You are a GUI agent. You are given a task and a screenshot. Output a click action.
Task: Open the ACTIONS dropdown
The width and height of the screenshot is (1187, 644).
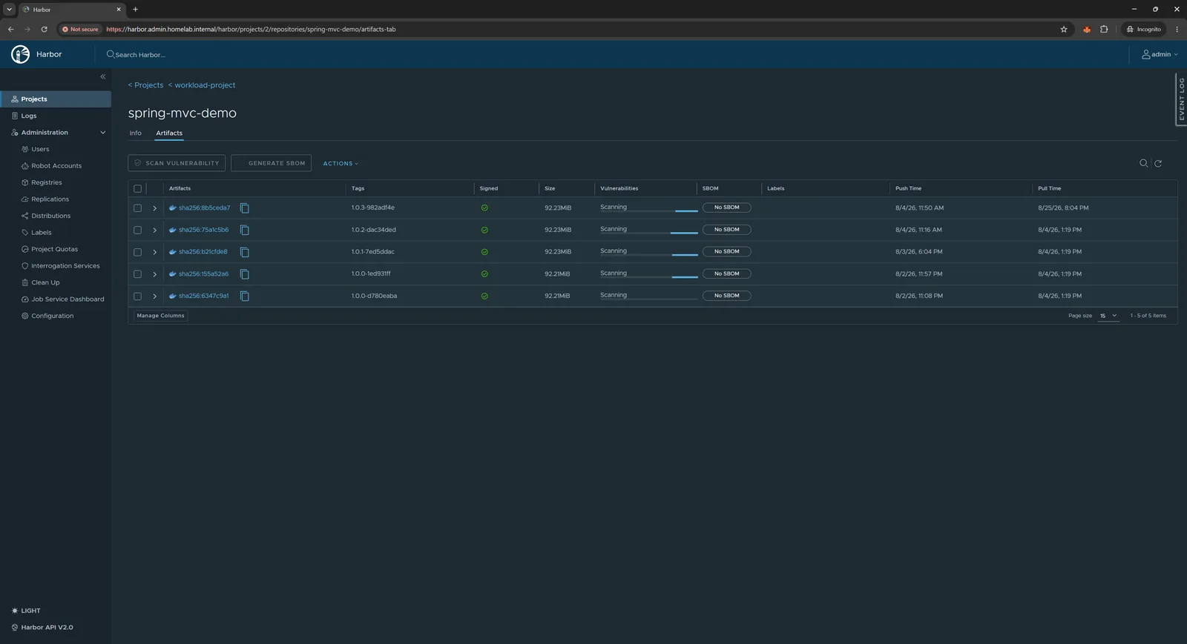point(341,163)
